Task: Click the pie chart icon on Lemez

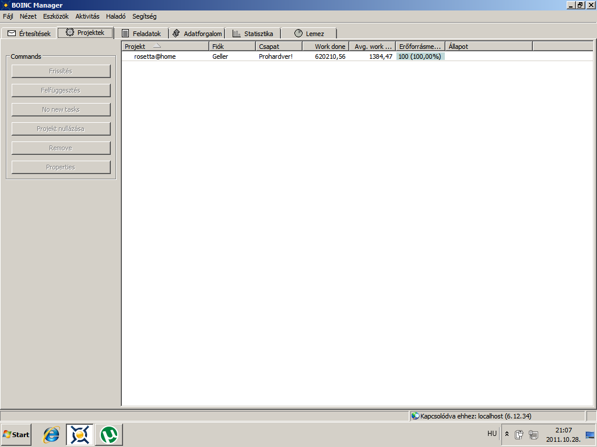Action: [298, 33]
